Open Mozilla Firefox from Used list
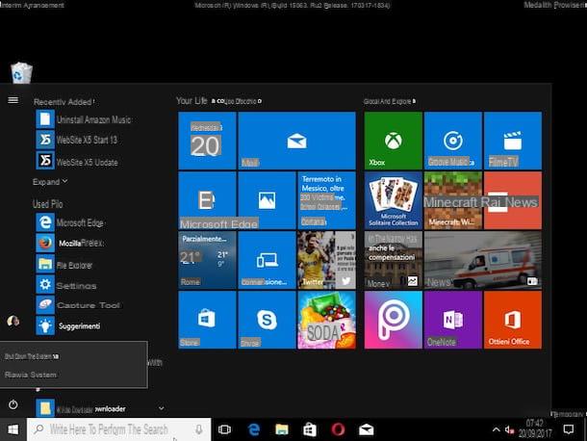 pyautogui.click(x=70, y=244)
